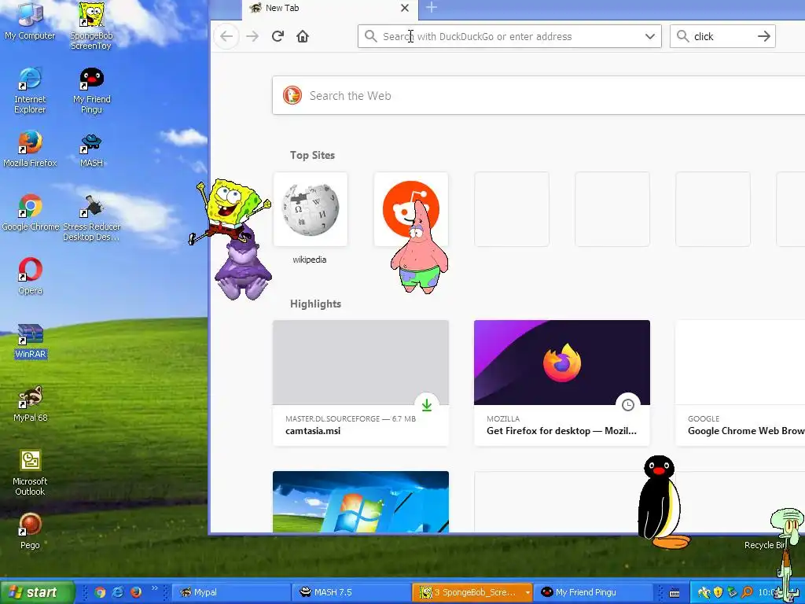Image resolution: width=805 pixels, height=604 pixels.
Task: Click the search arrow beside 'click'
Action: (x=763, y=36)
